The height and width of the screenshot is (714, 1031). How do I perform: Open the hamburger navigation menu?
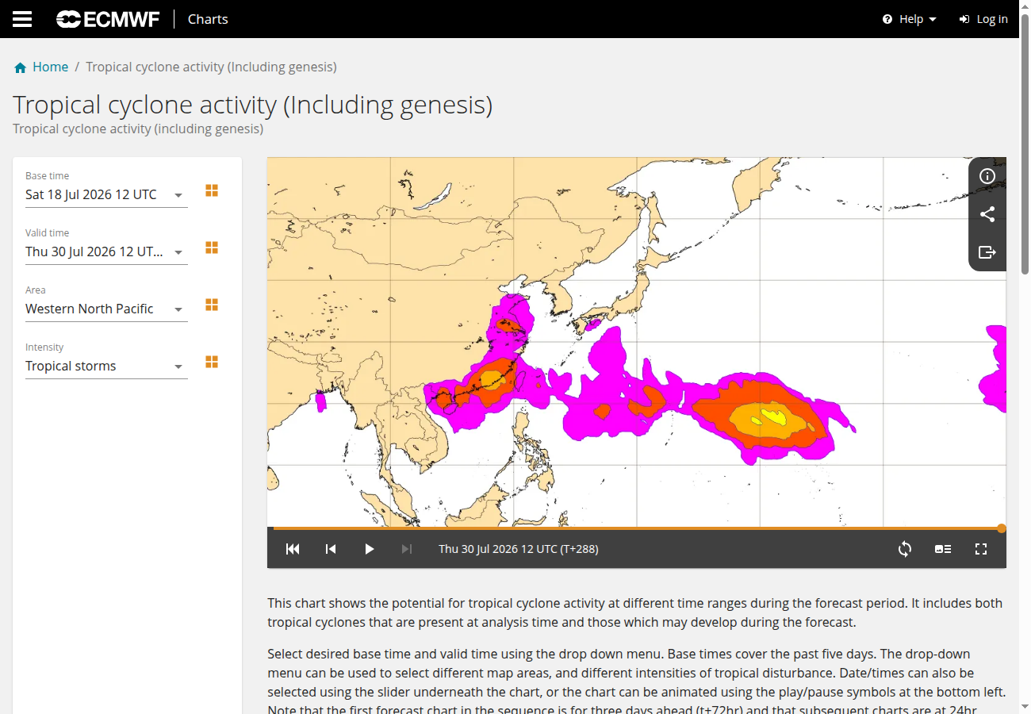point(22,19)
